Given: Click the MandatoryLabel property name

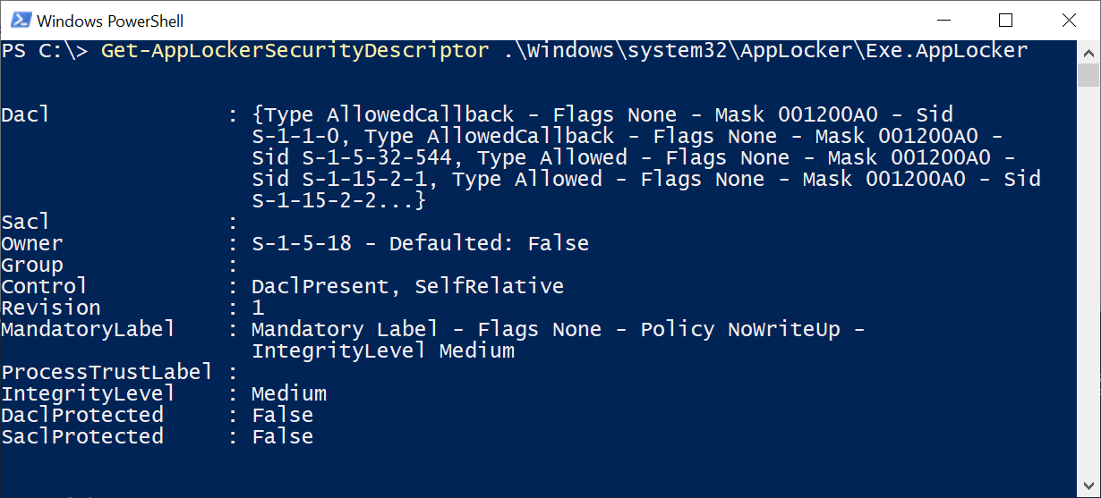Looking at the screenshot, I should tap(89, 329).
